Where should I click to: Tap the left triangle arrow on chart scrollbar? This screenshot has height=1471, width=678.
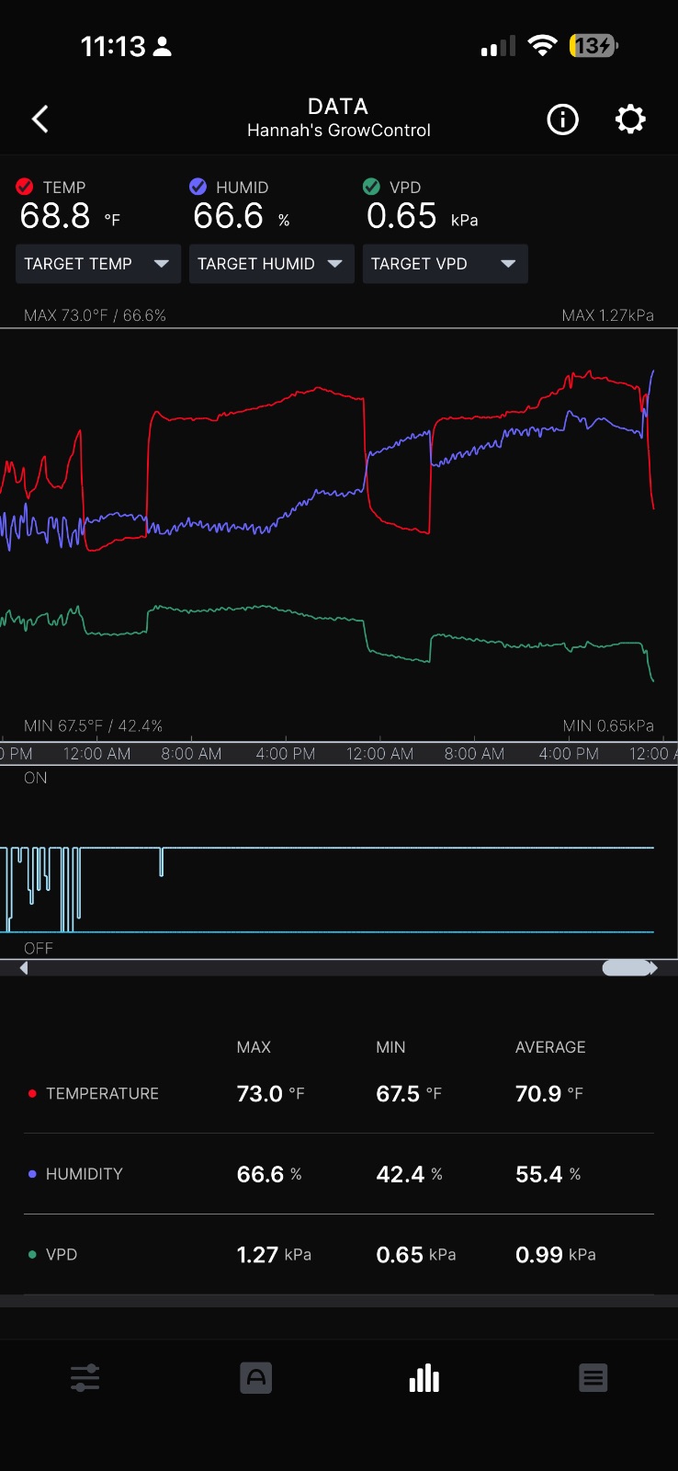(x=24, y=968)
